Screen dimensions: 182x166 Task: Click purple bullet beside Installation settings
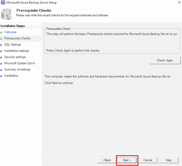1,51
